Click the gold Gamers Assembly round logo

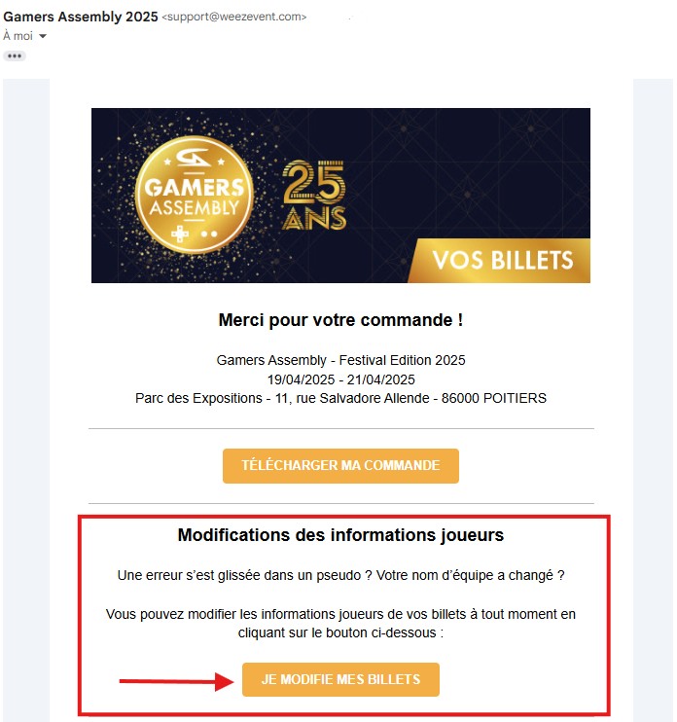tap(195, 195)
